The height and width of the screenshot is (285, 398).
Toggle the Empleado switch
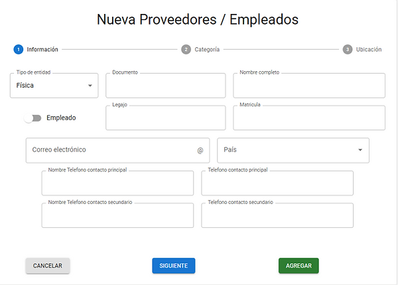click(x=33, y=118)
